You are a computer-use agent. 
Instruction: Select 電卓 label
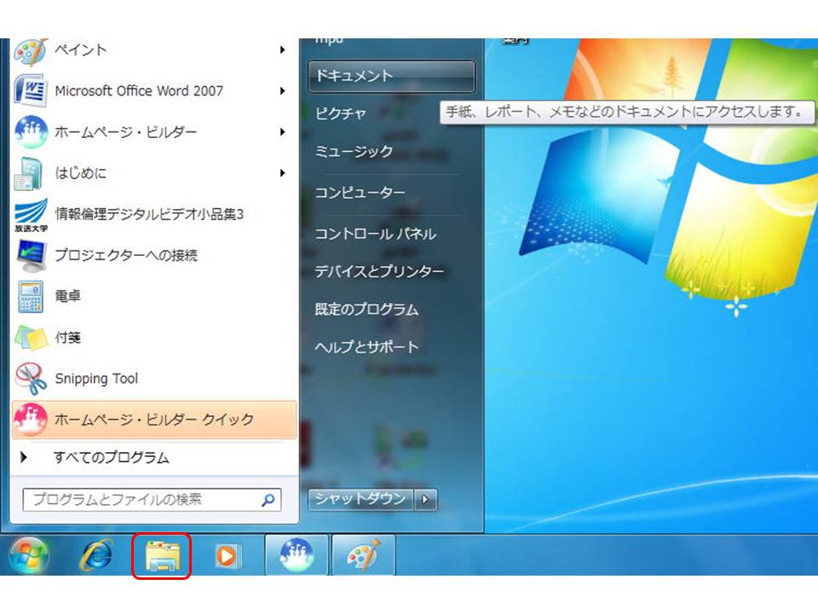pyautogui.click(x=68, y=296)
